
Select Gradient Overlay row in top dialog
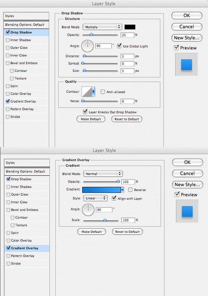[x=26, y=101]
